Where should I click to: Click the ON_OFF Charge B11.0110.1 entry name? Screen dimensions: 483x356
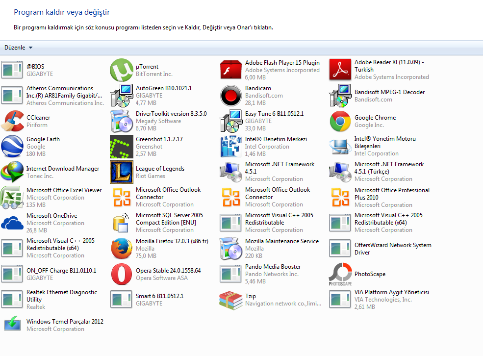[x=61, y=270]
